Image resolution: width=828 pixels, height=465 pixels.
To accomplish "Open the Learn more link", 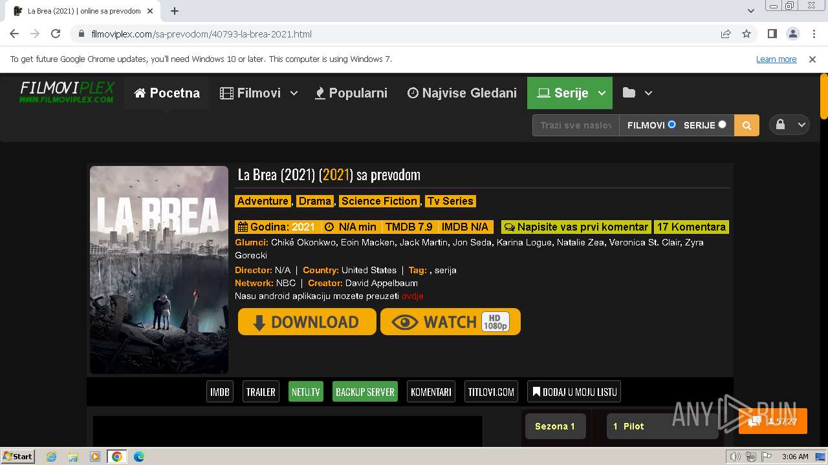I will (776, 59).
